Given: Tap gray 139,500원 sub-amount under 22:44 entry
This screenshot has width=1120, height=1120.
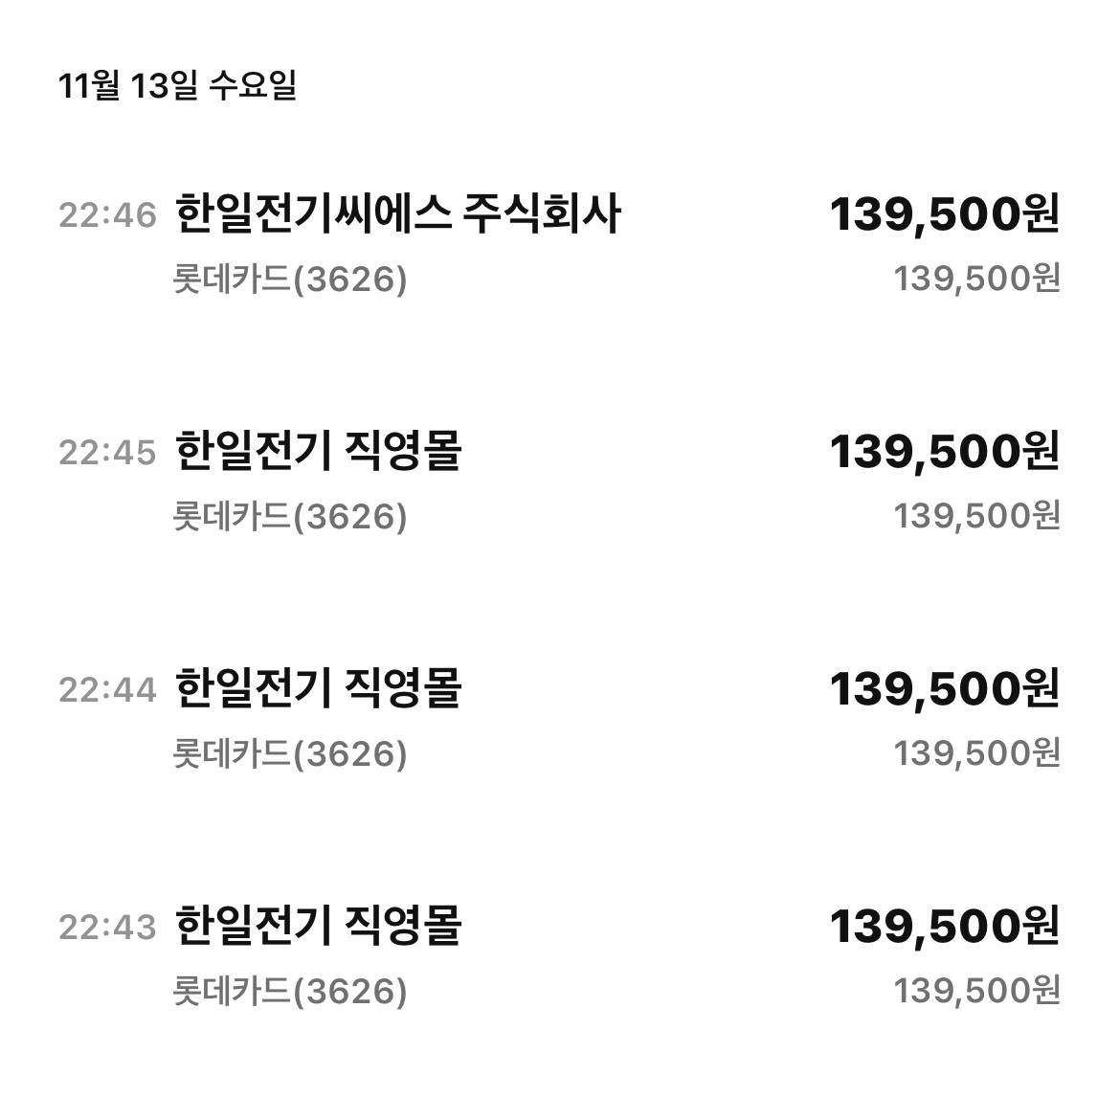Looking at the screenshot, I should (x=976, y=752).
